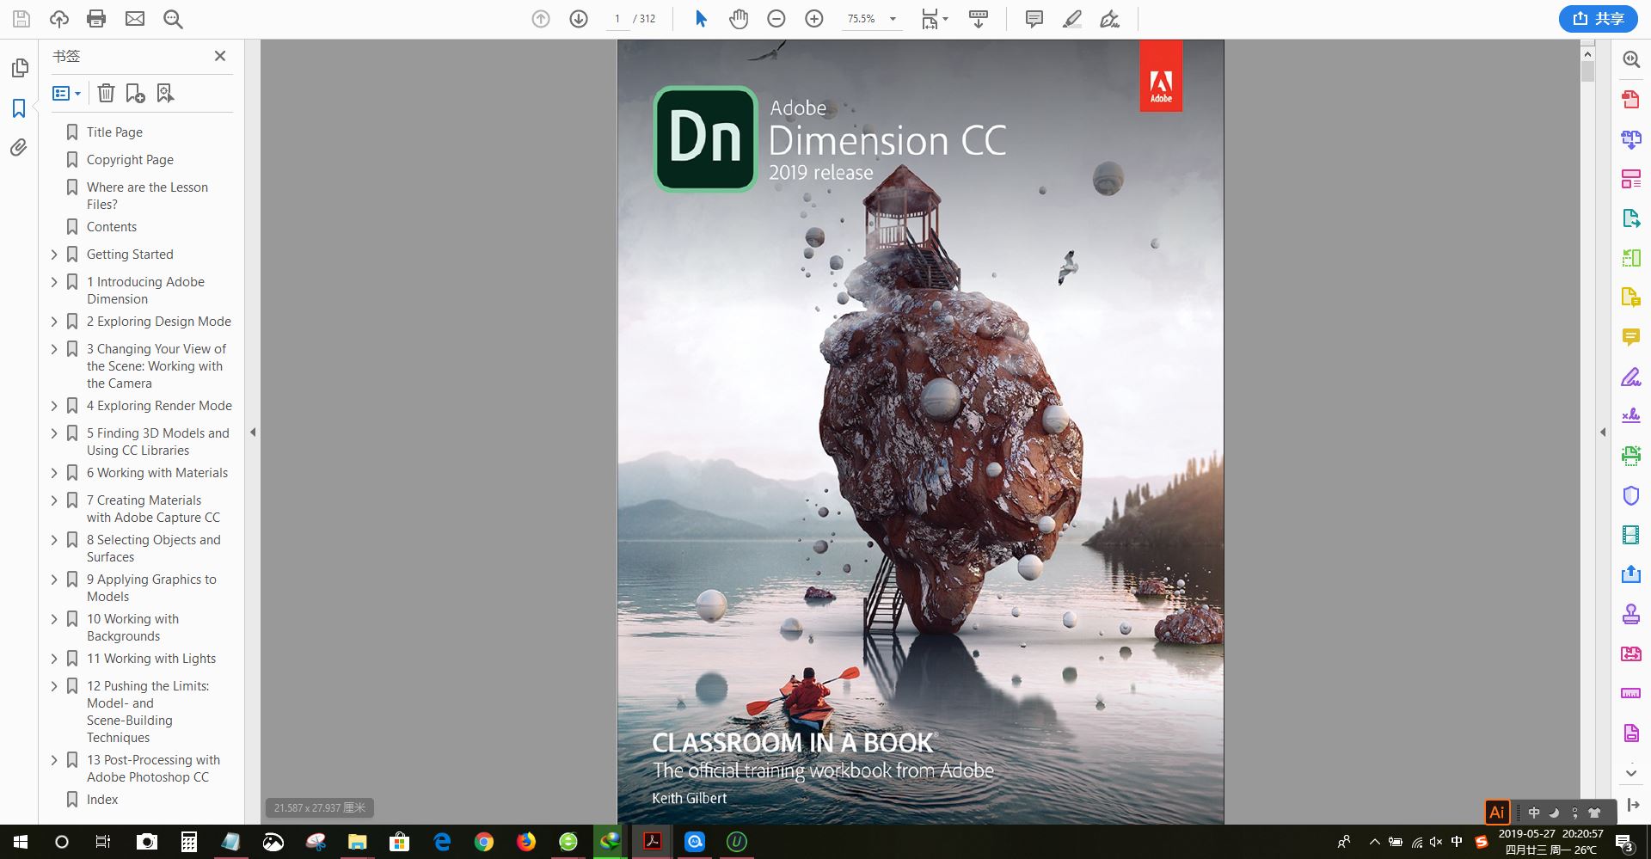Click the upload to cloud icon
1651x859 pixels.
(59, 19)
